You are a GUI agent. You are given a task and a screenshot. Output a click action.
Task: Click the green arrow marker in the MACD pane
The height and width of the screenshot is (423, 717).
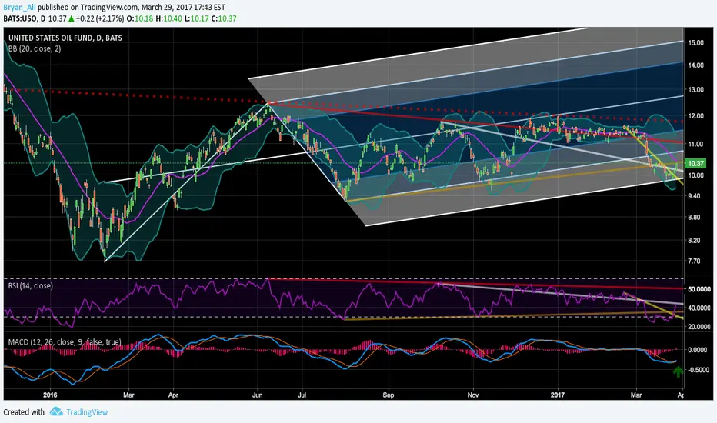point(678,371)
